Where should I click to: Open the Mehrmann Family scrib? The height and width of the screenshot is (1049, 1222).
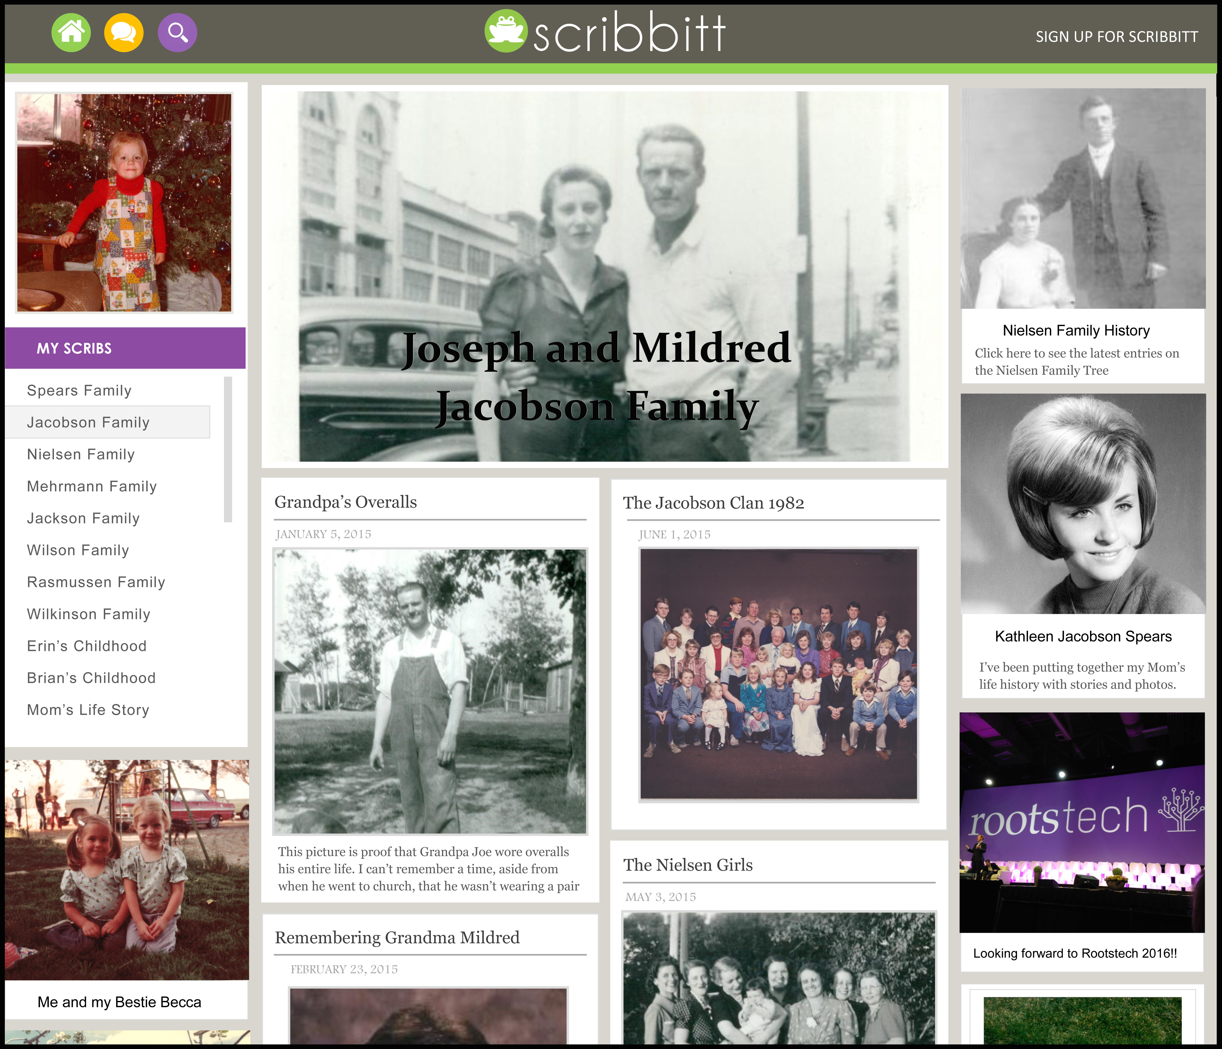(92, 486)
